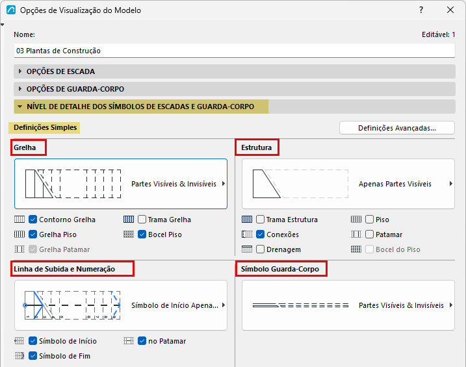This screenshot has height=367, width=466.
Task: Click the Grelha Piso icon
Action: [19, 234]
